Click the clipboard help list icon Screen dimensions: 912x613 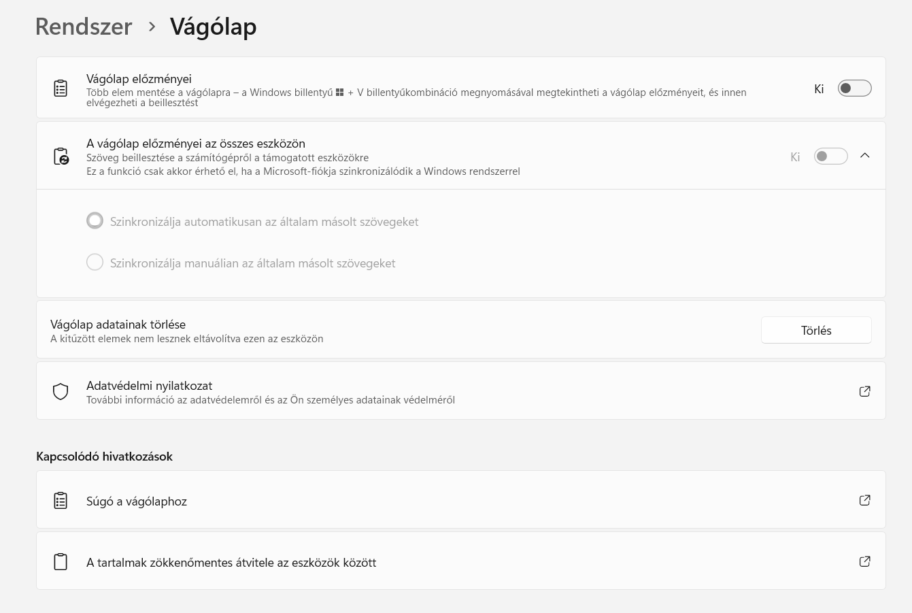pos(61,501)
